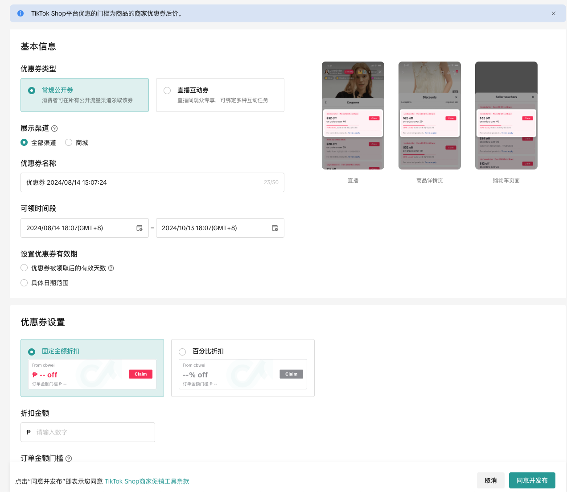Dismiss the TikTok Shop info banner
The width and height of the screenshot is (567, 492).
(553, 13)
